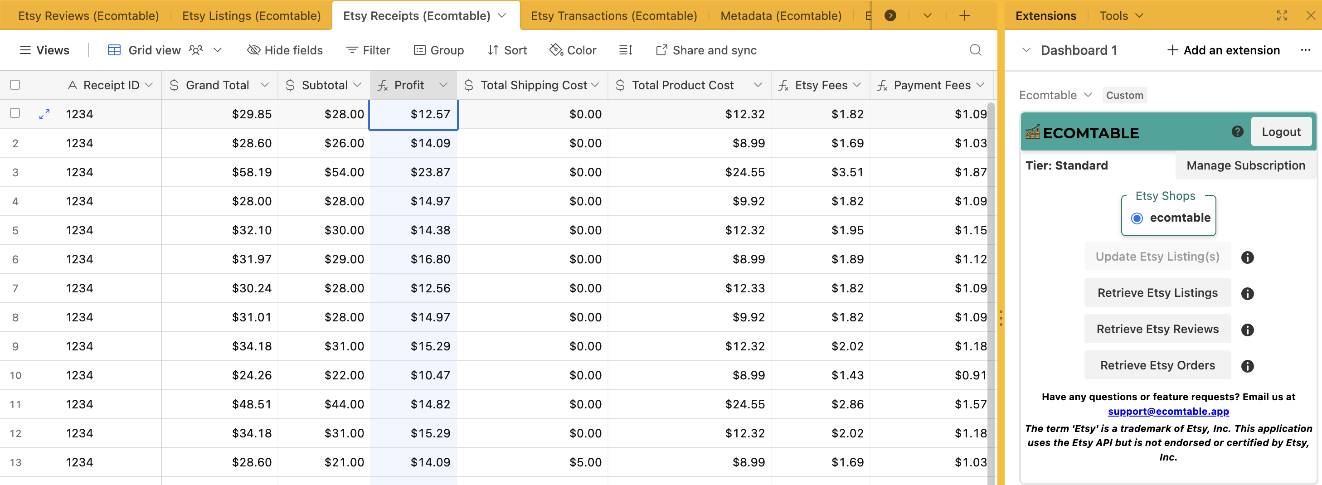Click the add table plus icon
The image size is (1322, 485).
[x=964, y=16]
